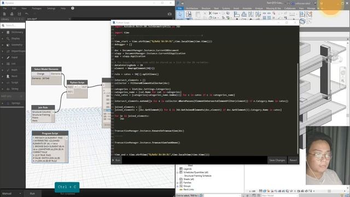This screenshot has width=350, height=197.
Task: Select Schedules/Quantities in project browser
Action: pos(195,172)
